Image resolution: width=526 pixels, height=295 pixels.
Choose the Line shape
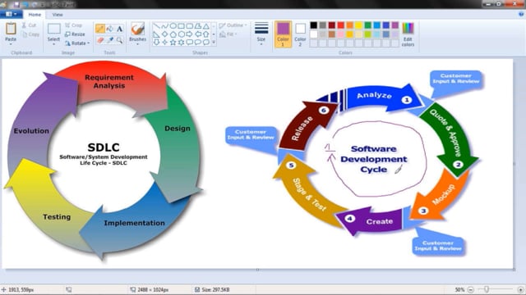pyautogui.click(x=156, y=26)
